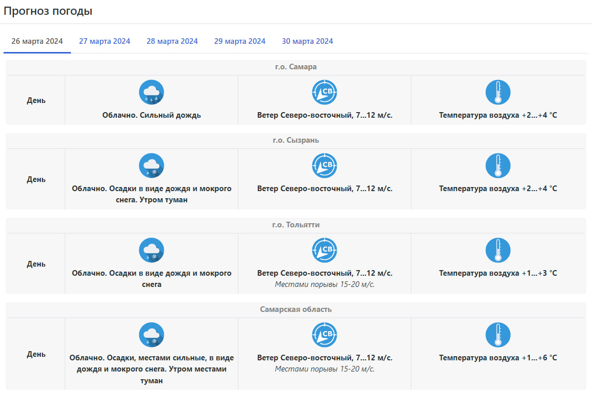Image resolution: width=592 pixels, height=396 pixels.
Task: Click the thermometer icon for Сызрань
Action: (x=498, y=166)
